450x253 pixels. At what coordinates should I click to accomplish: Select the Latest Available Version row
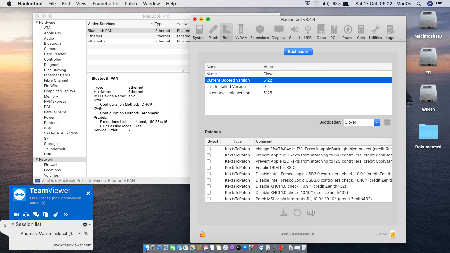pos(298,93)
